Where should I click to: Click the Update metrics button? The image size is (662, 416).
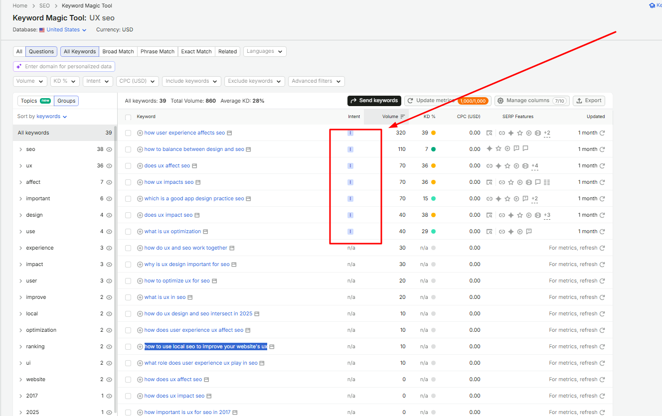click(x=448, y=101)
